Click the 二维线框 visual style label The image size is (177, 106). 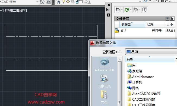point(20,11)
